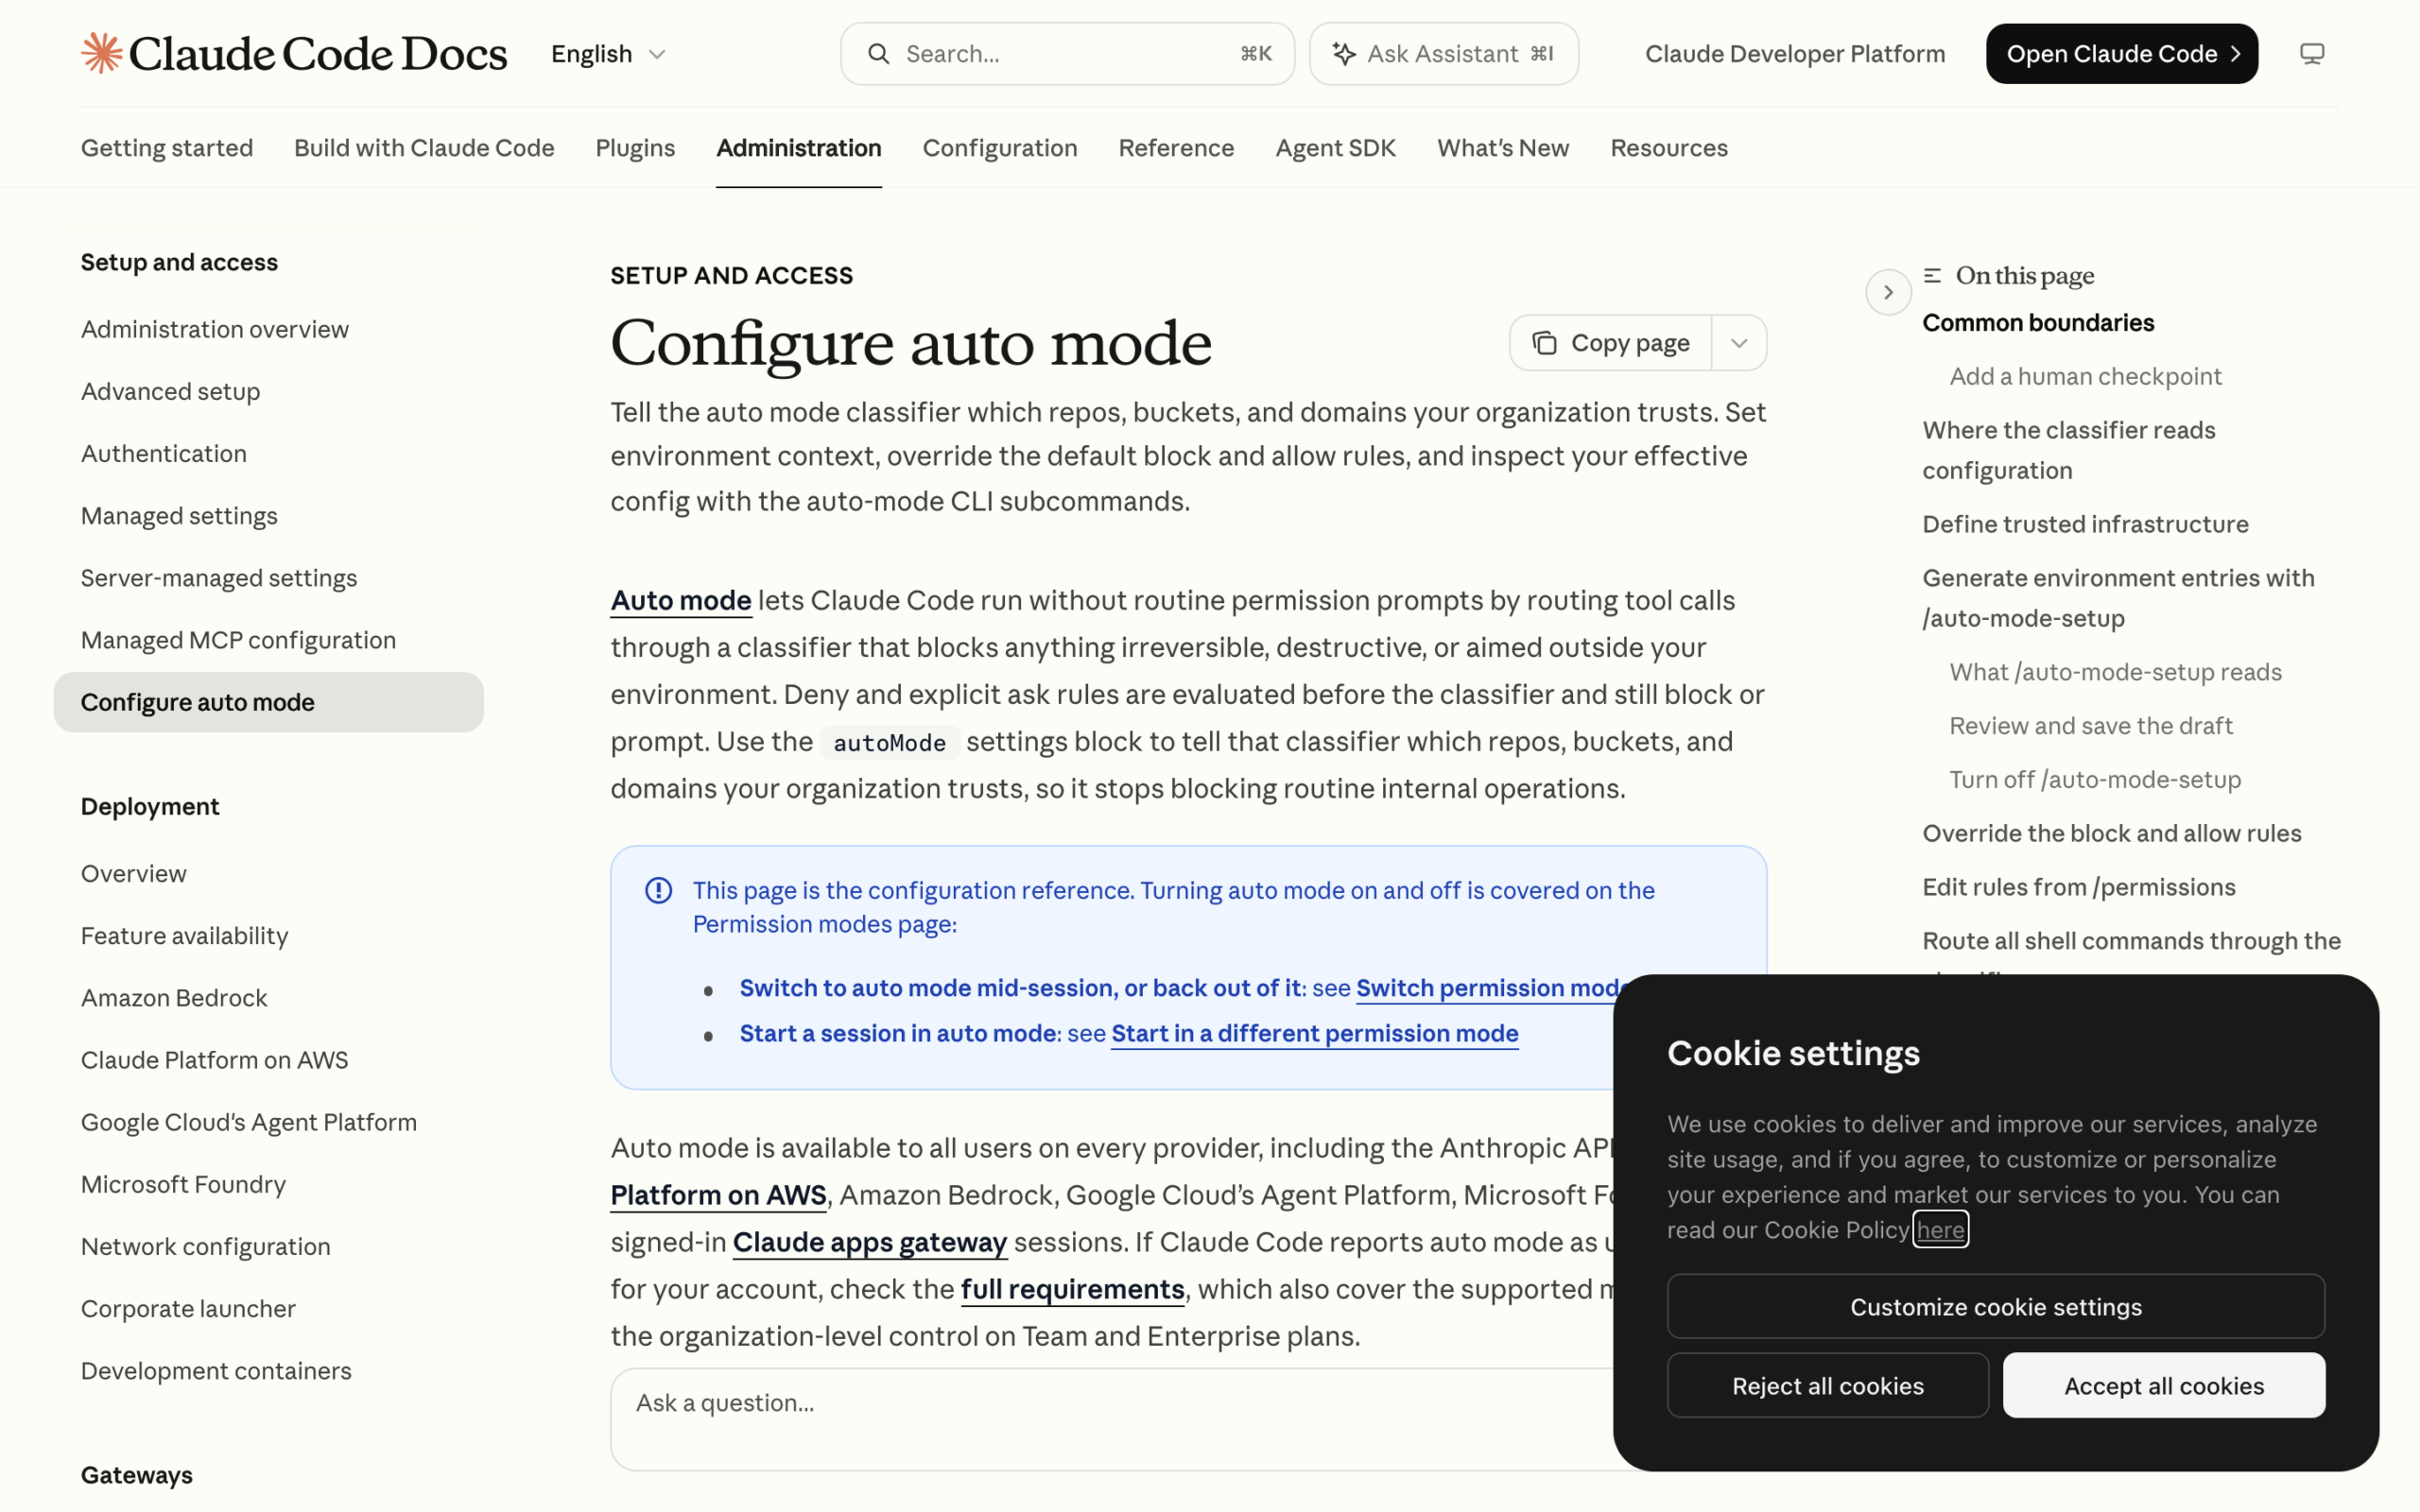Screen dimensions: 2420x1512
Task: Select the Resources tab
Action: coord(1669,148)
